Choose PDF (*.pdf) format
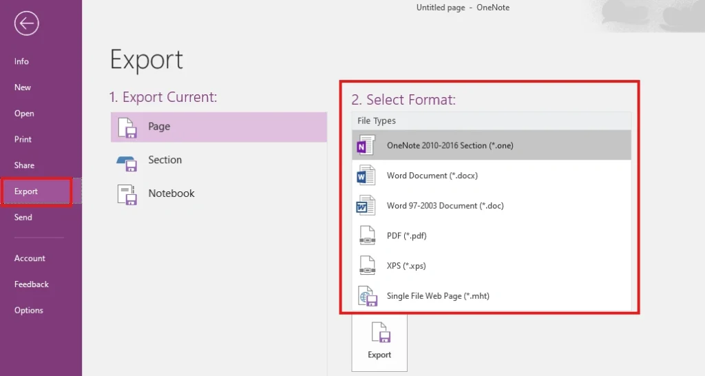 (492, 236)
